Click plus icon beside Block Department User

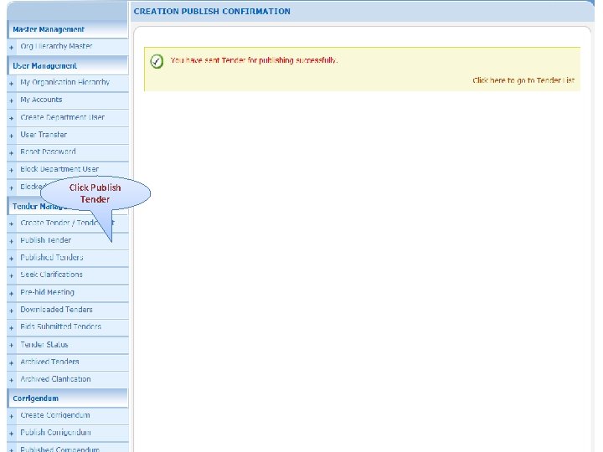coord(12,170)
